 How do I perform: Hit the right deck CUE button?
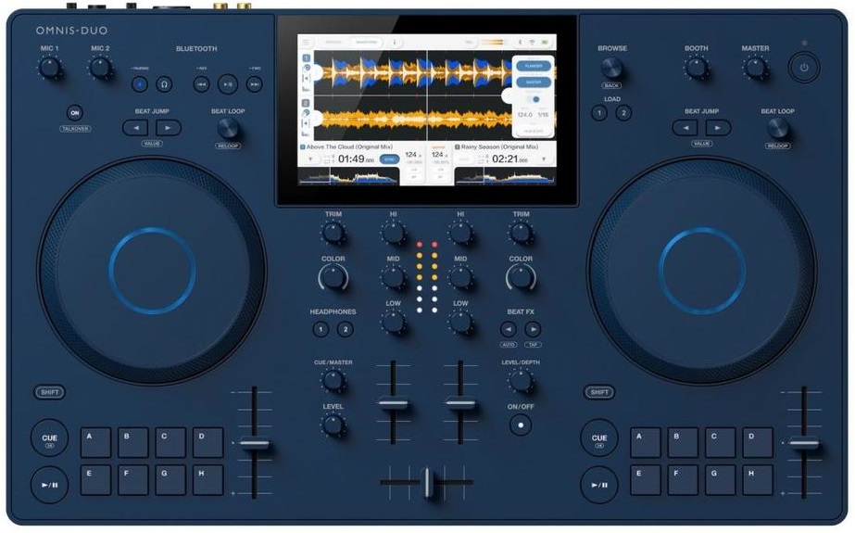tap(599, 438)
